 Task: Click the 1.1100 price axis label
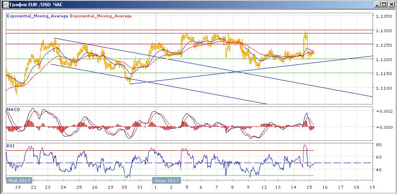click(383, 88)
